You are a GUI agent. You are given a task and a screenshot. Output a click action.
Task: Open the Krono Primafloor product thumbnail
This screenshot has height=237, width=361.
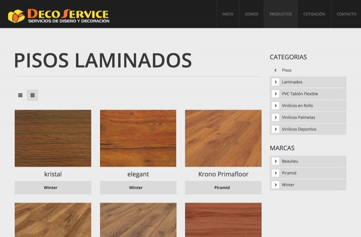(223, 138)
